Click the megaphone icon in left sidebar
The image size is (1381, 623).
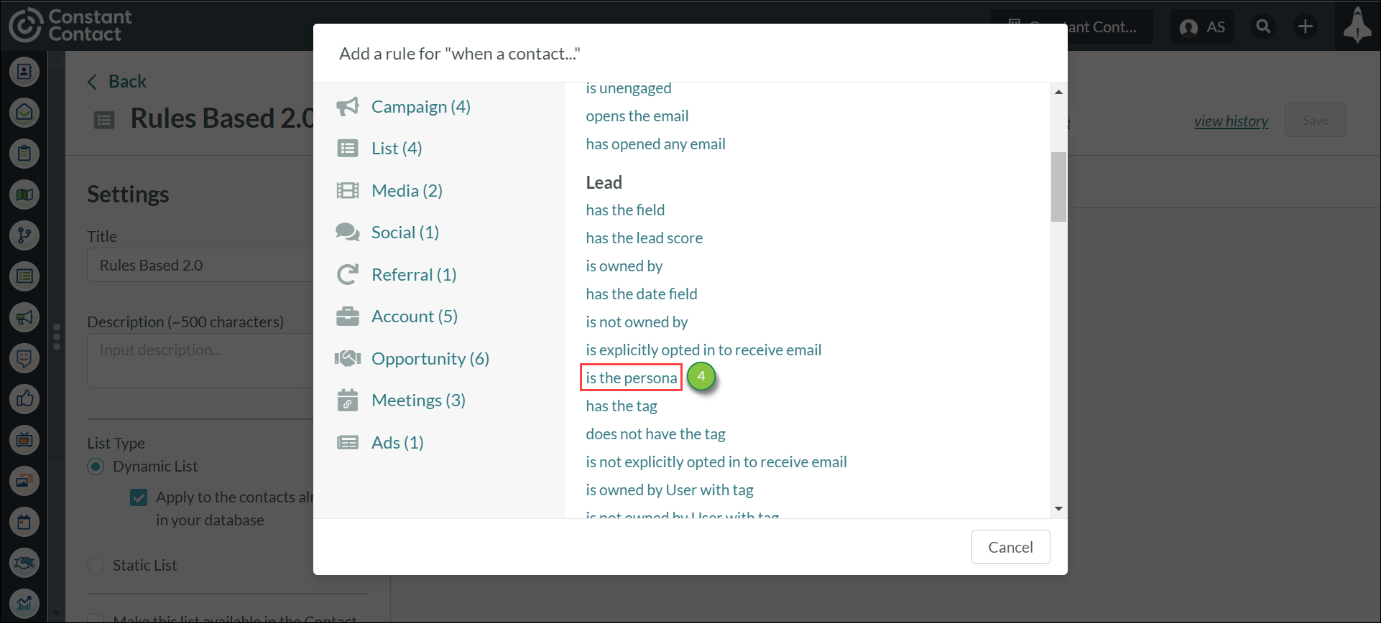(x=24, y=317)
